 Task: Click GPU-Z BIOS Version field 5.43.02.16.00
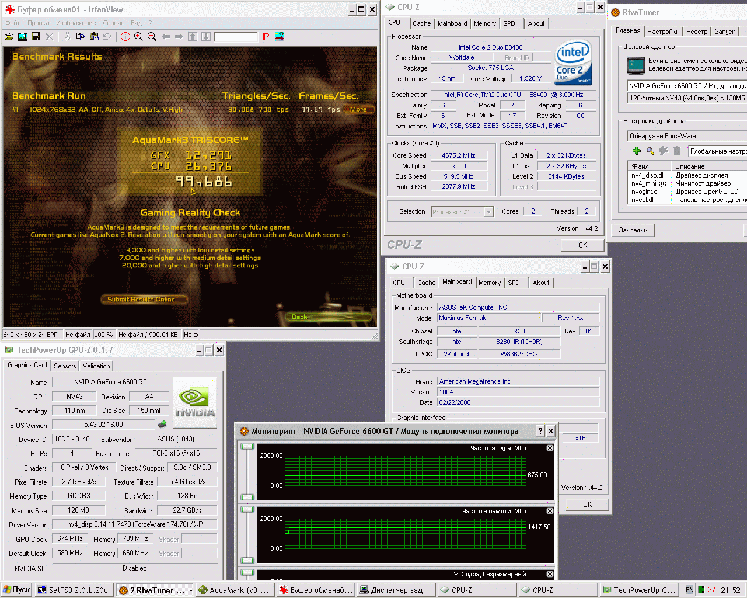tap(103, 425)
